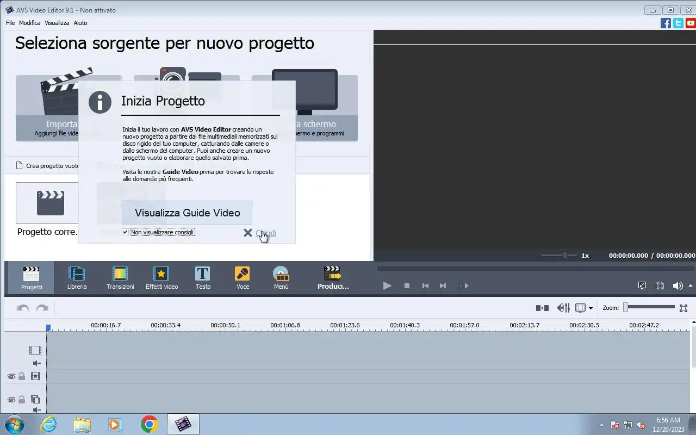Open Windows Explorer folder in taskbar
This screenshot has width=696, height=435.
point(82,424)
